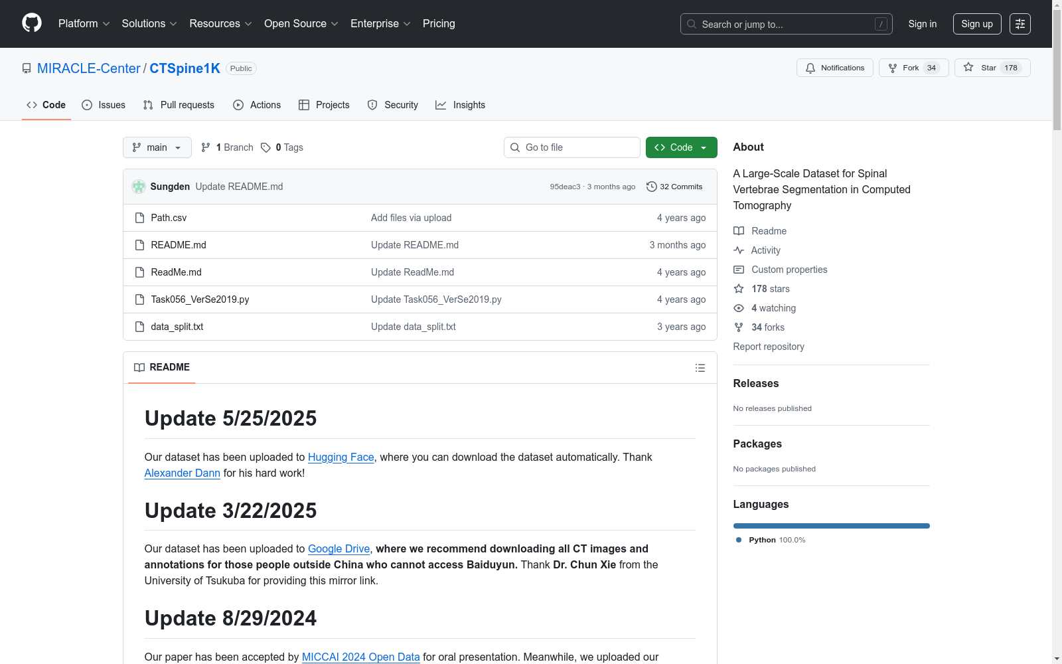1062x664 pixels.
Task: Click the README outline list icon
Action: [700, 368]
